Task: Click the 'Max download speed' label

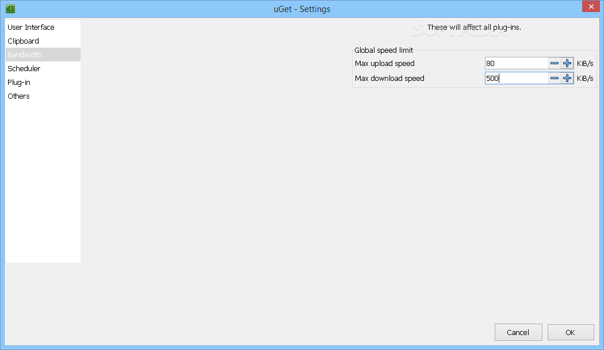Action: (389, 79)
